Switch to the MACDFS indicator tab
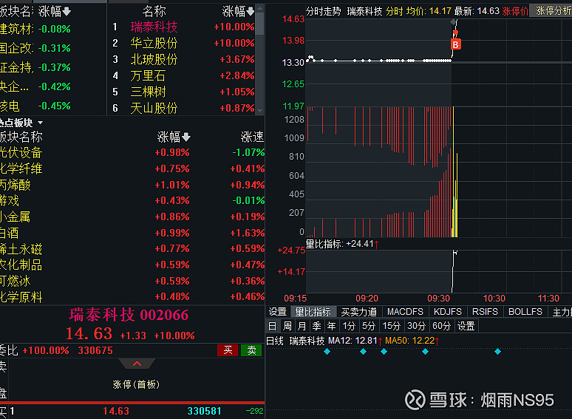Screen dimensions: 572x419 point(405,312)
